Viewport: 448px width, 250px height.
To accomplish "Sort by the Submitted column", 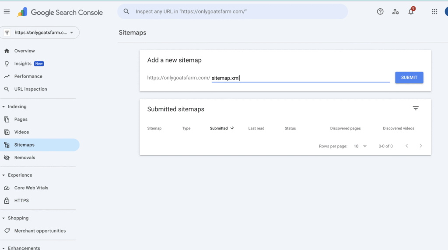I will (x=219, y=128).
